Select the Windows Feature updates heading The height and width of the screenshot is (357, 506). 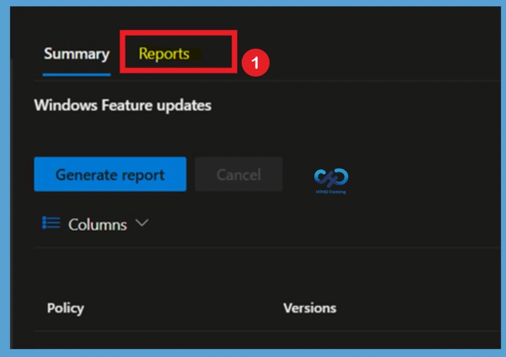point(123,105)
